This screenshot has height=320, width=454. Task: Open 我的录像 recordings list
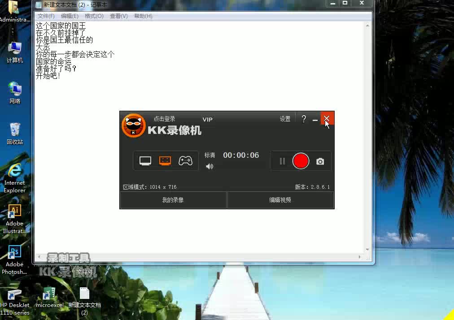pos(173,200)
